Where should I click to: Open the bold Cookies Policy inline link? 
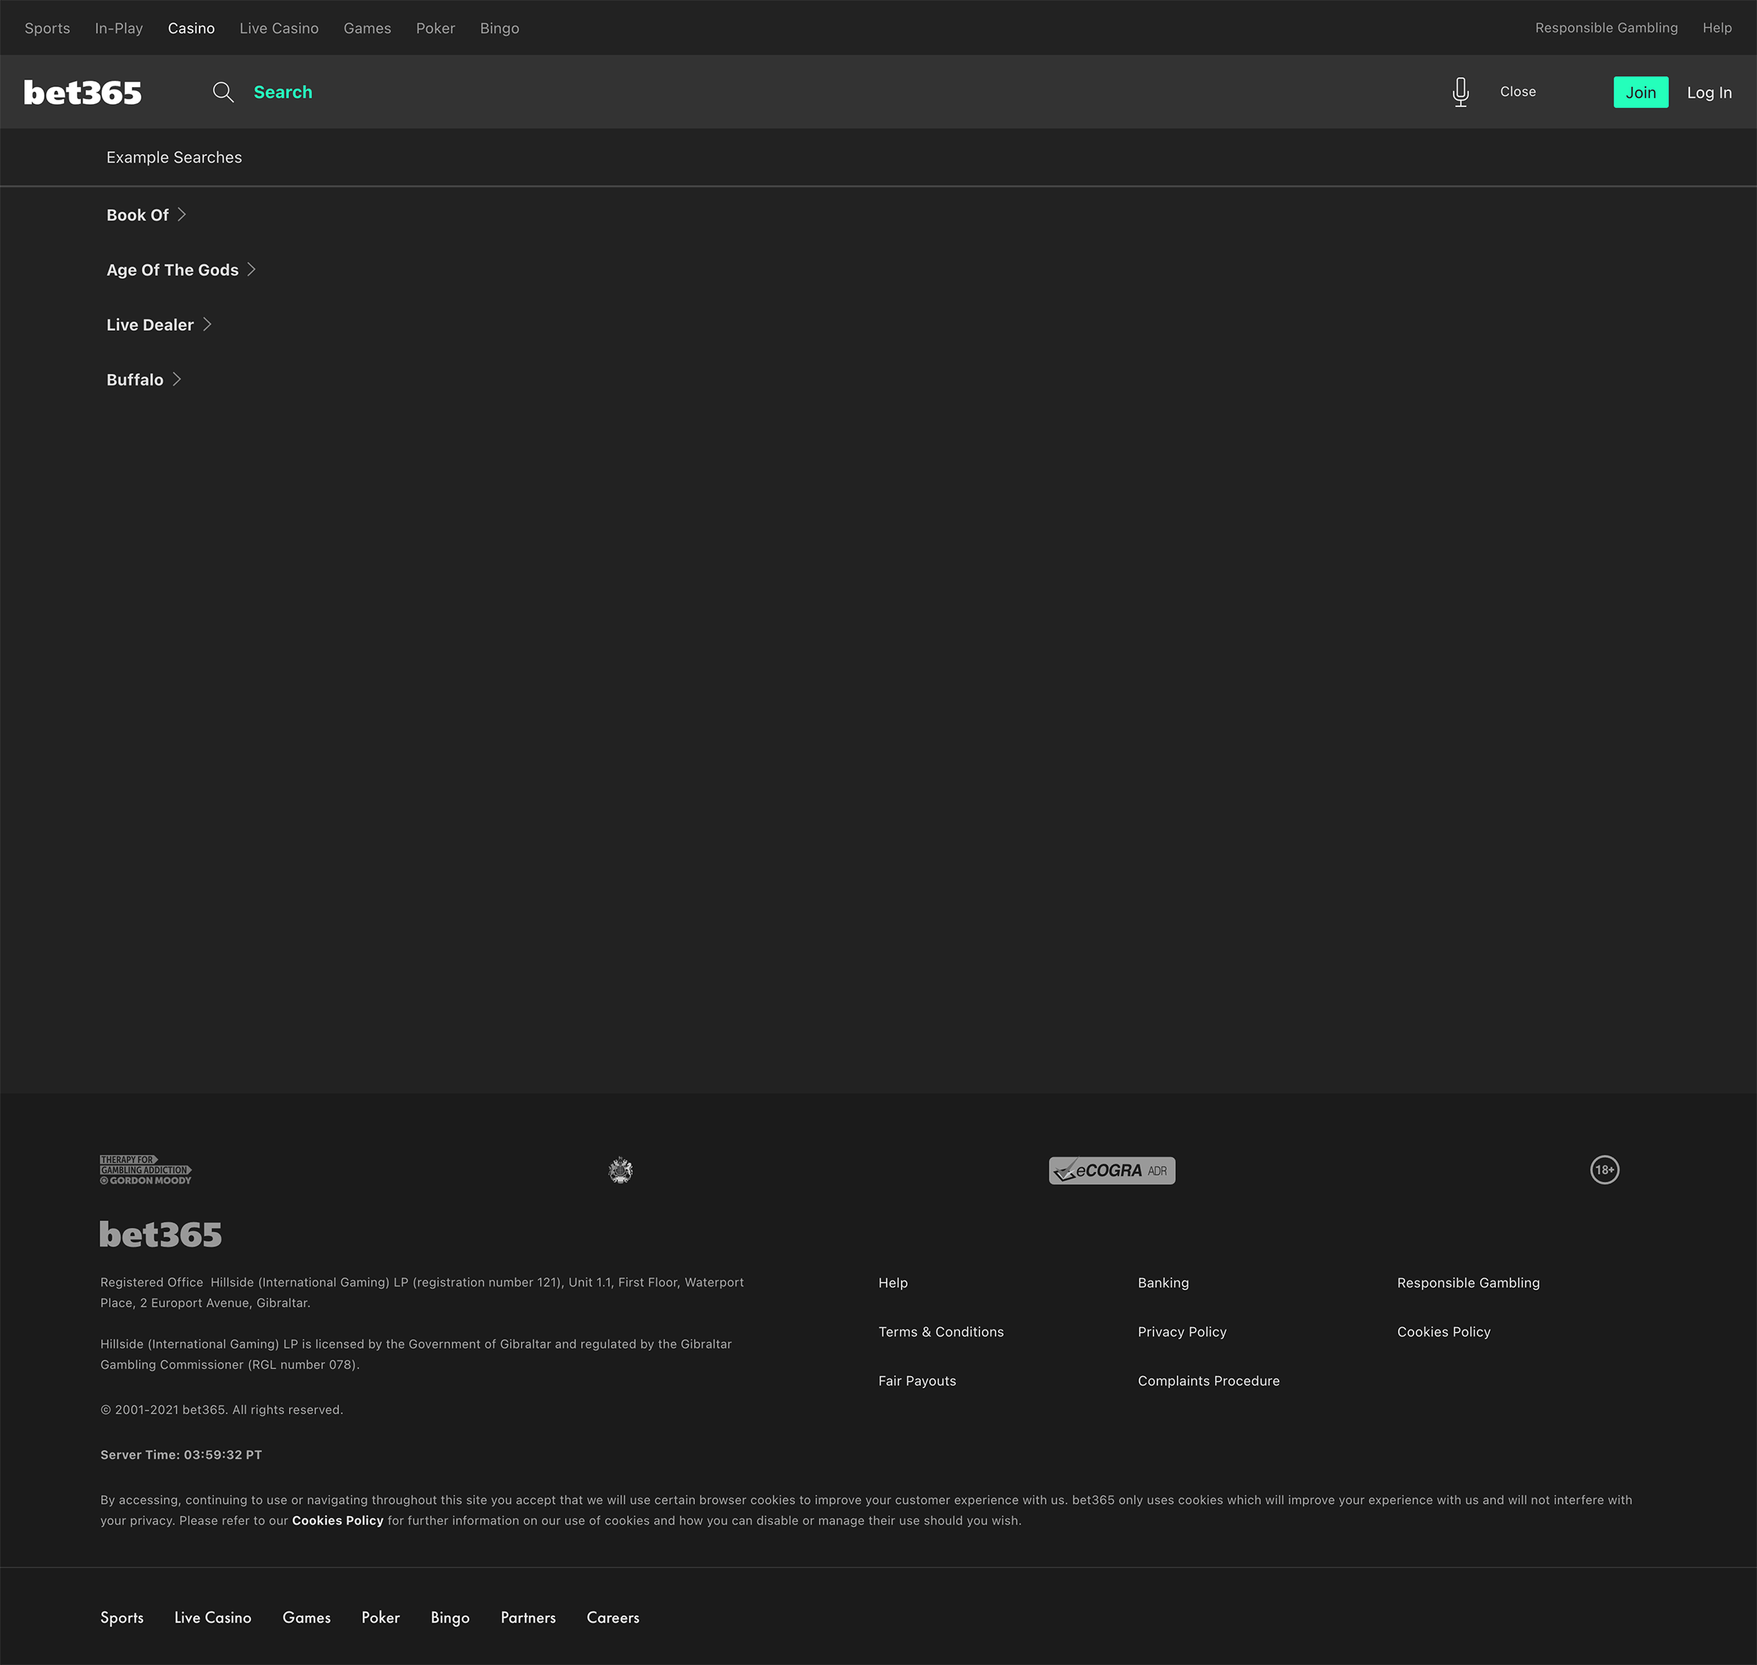pos(338,1520)
